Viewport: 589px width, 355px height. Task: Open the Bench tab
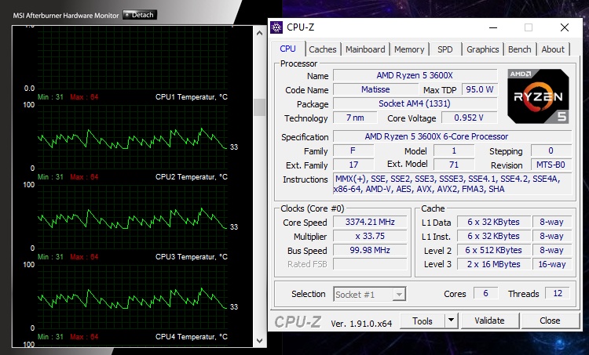pyautogui.click(x=520, y=49)
